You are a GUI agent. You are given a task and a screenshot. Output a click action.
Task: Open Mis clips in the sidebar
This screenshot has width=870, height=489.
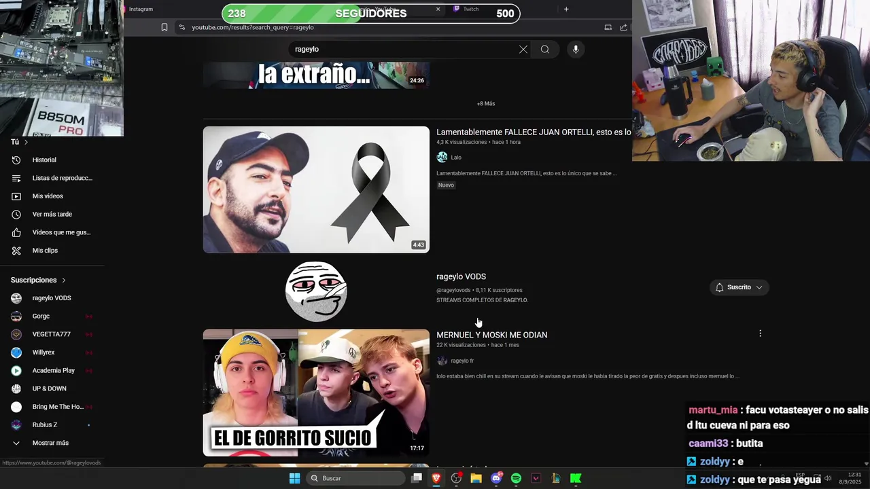pos(45,251)
